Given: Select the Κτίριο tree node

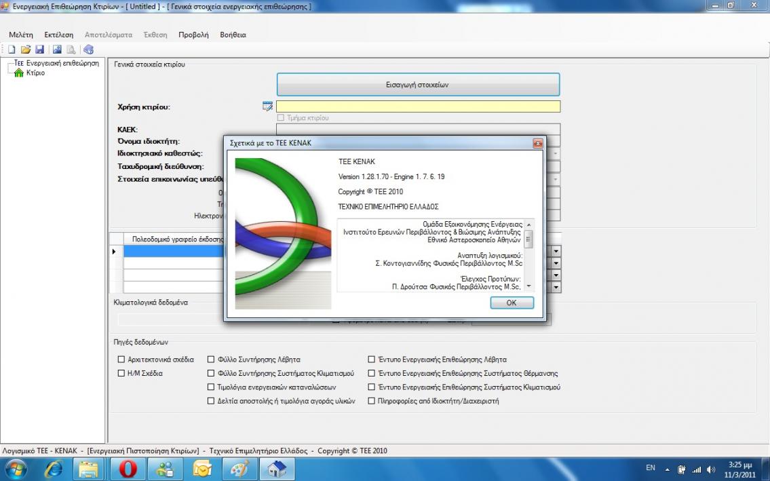Looking at the screenshot, I should (x=35, y=73).
